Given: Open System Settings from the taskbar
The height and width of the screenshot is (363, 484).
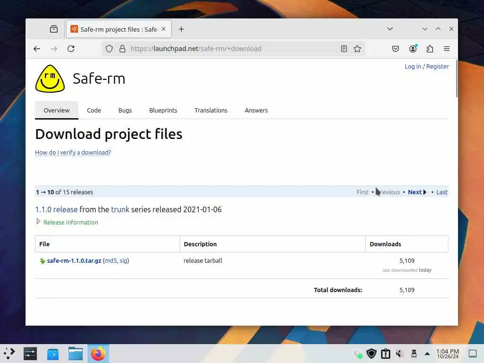Looking at the screenshot, I should click(x=30, y=354).
